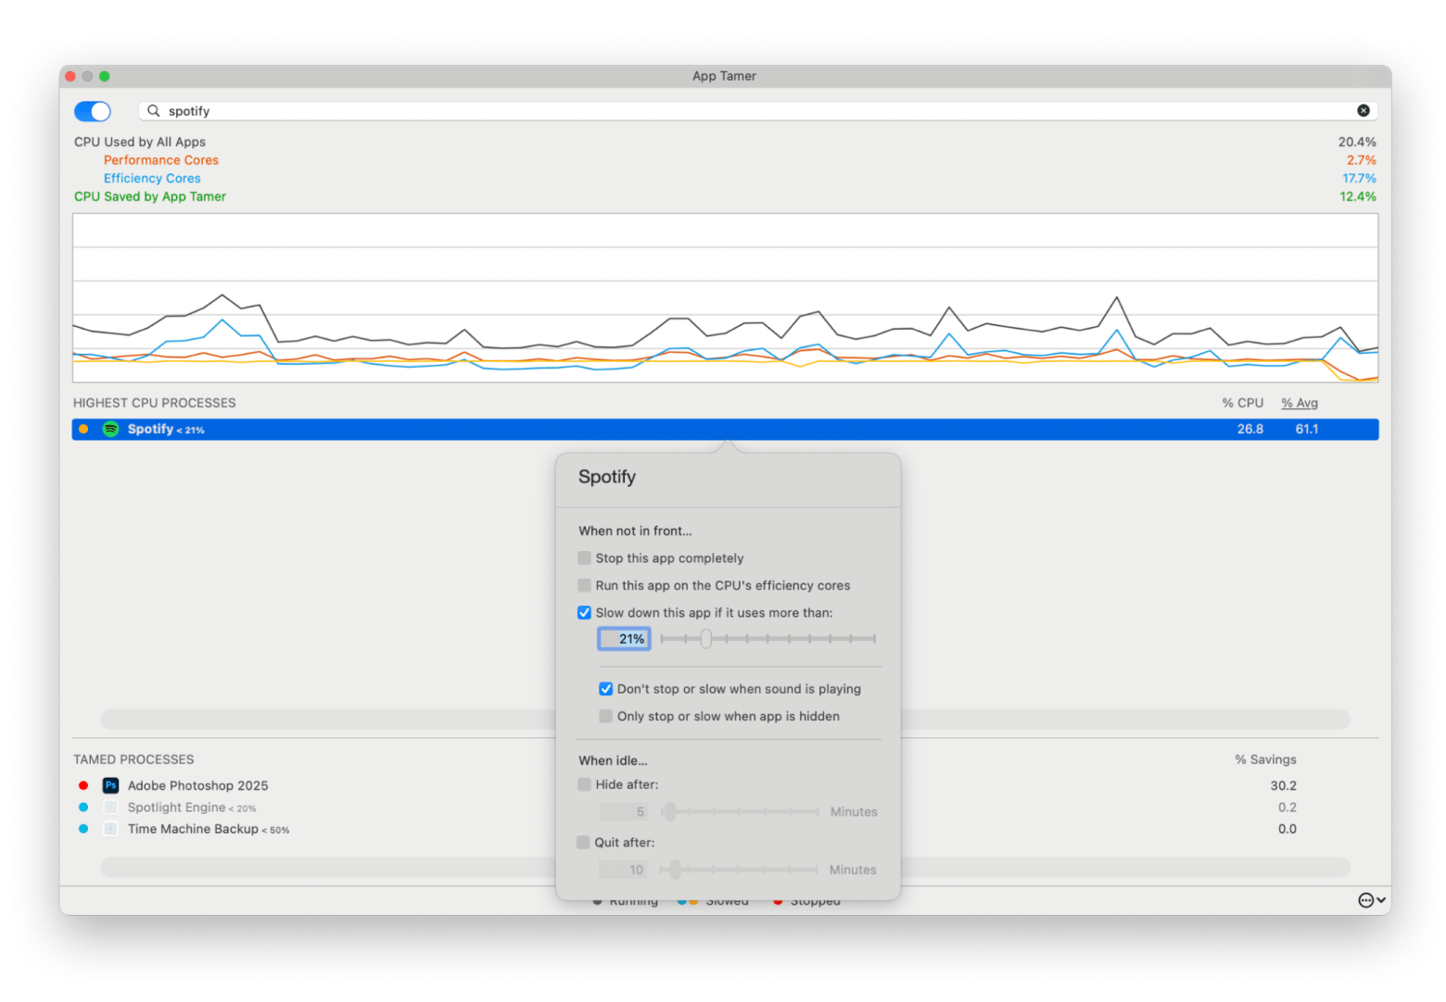This screenshot has height=1002, width=1446.
Task: Click the Time Machine Backup app icon
Action: click(110, 829)
